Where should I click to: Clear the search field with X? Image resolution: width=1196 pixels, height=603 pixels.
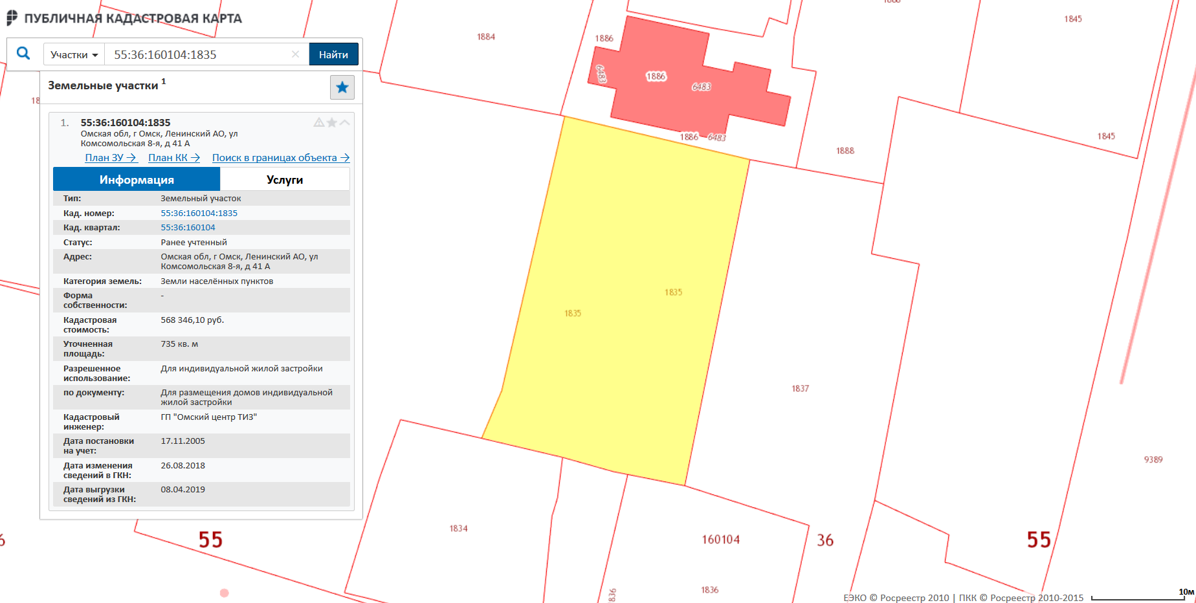295,54
